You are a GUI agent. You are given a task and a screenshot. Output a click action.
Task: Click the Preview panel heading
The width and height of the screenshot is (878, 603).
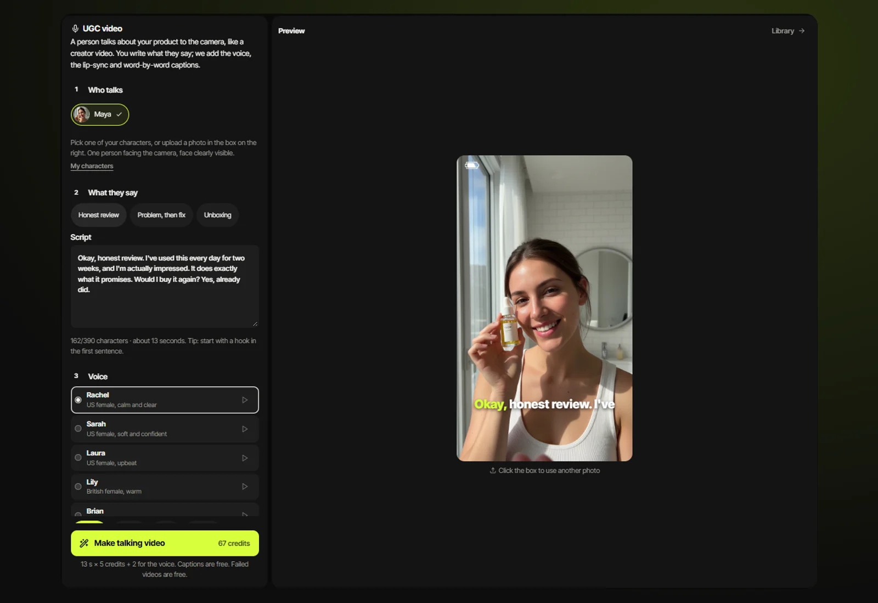[291, 31]
